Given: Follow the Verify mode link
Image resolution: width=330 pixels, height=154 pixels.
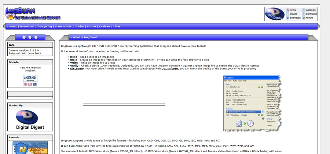Looking at the screenshot, I should pyautogui.click(x=74, y=66).
